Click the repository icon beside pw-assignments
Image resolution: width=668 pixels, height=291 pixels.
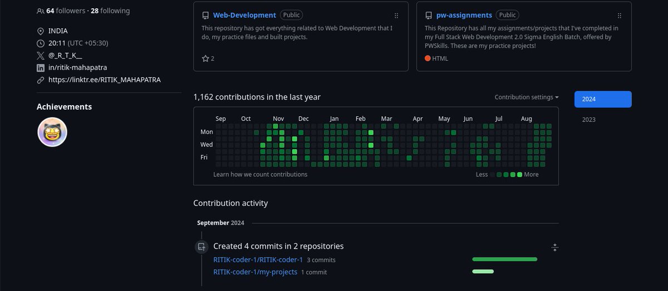(429, 16)
